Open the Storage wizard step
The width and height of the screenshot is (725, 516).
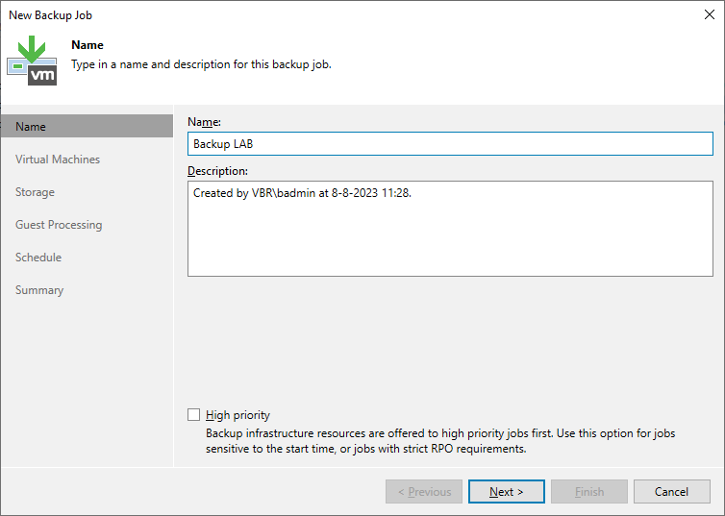click(x=35, y=192)
